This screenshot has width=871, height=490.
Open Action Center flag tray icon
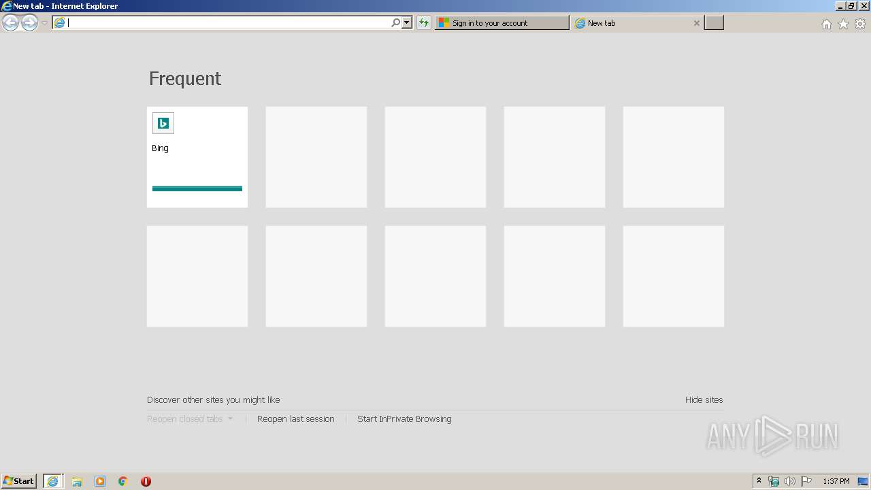(x=806, y=481)
